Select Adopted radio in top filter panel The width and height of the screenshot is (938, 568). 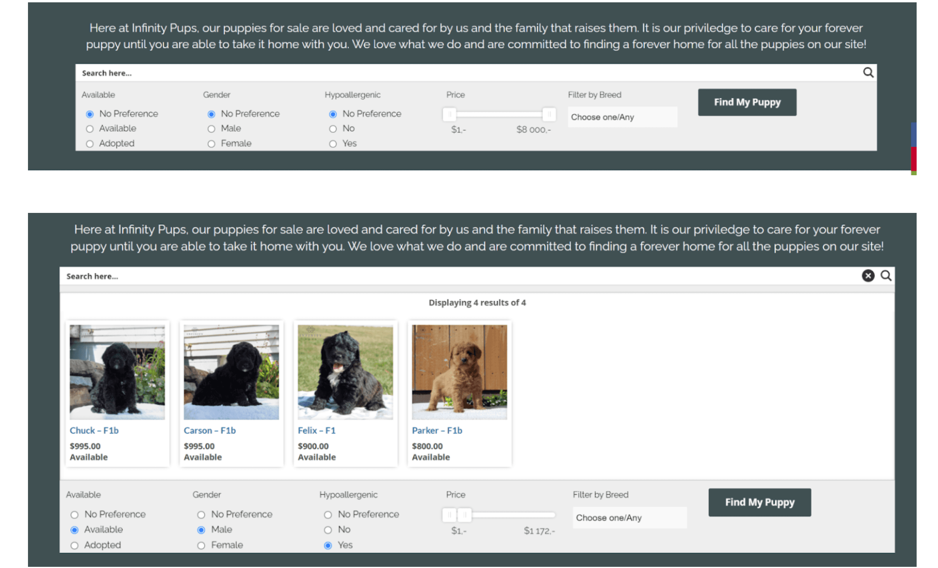[90, 144]
